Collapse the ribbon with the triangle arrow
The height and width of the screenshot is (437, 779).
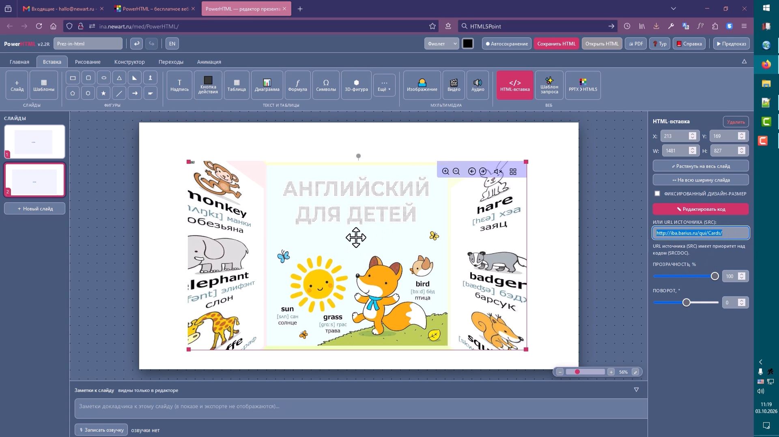point(744,62)
